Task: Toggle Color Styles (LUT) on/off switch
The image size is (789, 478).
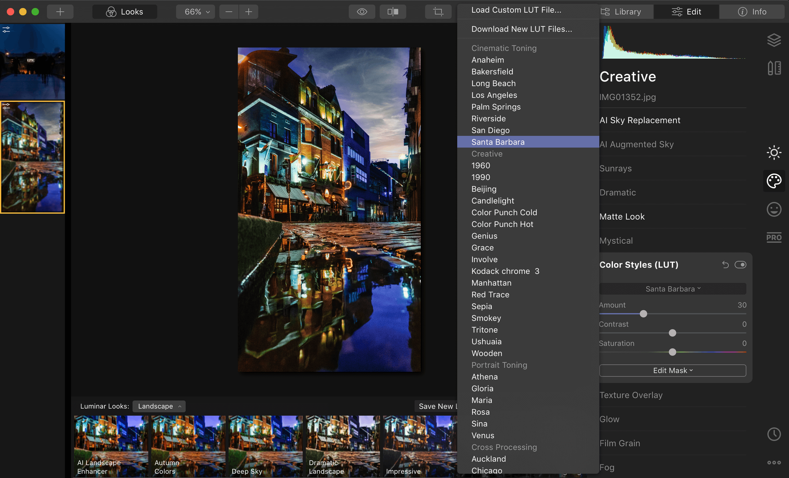Action: pos(740,265)
